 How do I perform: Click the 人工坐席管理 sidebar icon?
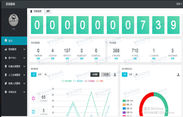[x=6, y=75]
